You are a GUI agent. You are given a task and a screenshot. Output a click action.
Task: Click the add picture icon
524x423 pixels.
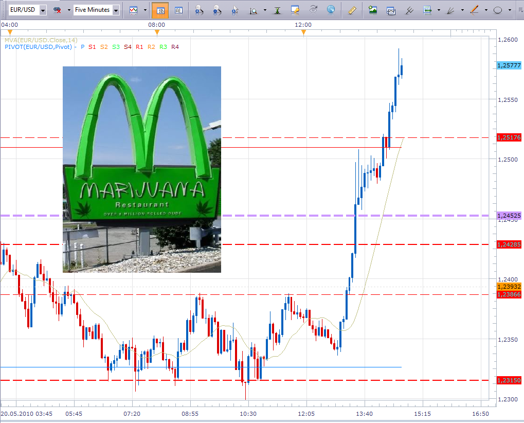click(x=373, y=10)
